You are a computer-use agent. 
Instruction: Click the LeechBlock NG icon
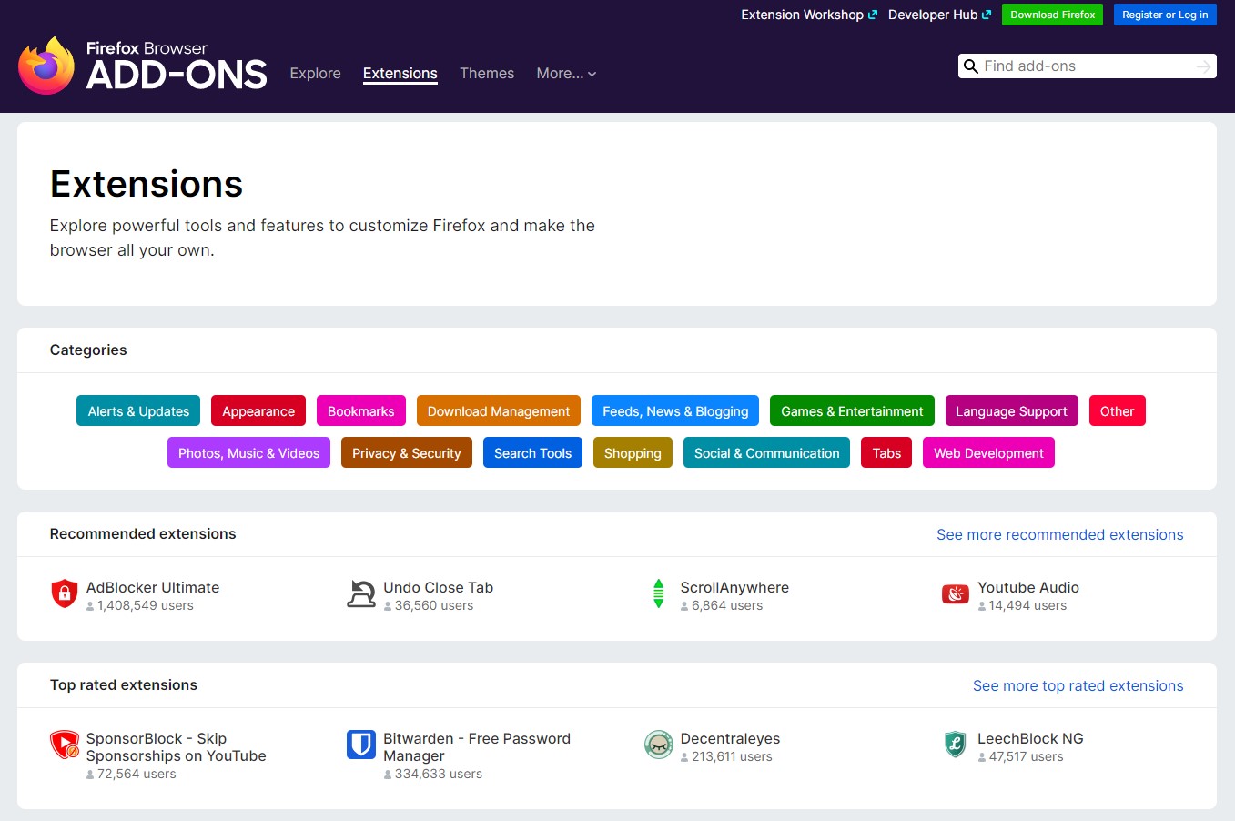pyautogui.click(x=956, y=745)
